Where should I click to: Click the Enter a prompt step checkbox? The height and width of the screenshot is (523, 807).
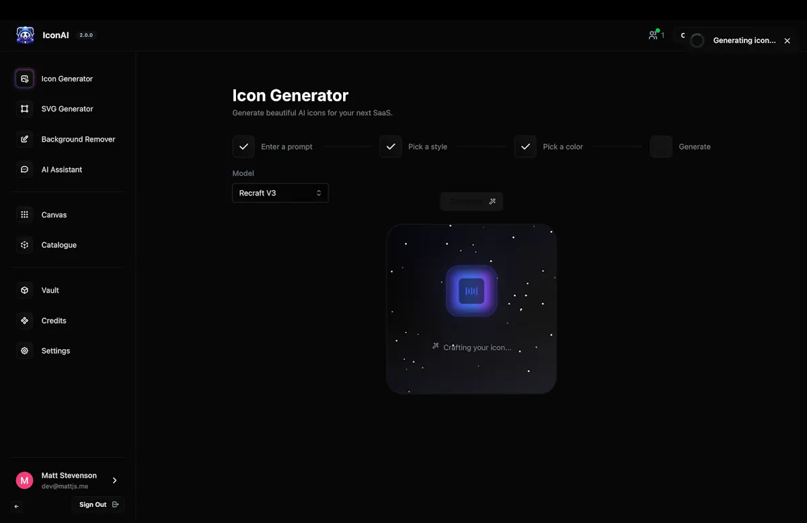pyautogui.click(x=243, y=146)
